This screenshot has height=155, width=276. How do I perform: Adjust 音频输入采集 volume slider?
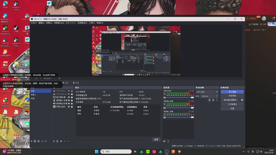coord(180,117)
